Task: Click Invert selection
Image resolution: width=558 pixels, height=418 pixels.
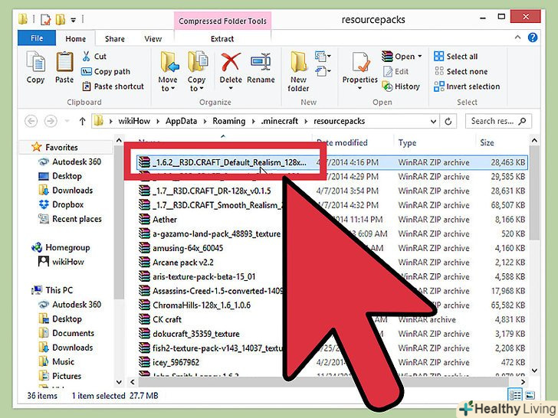Action: (467, 87)
